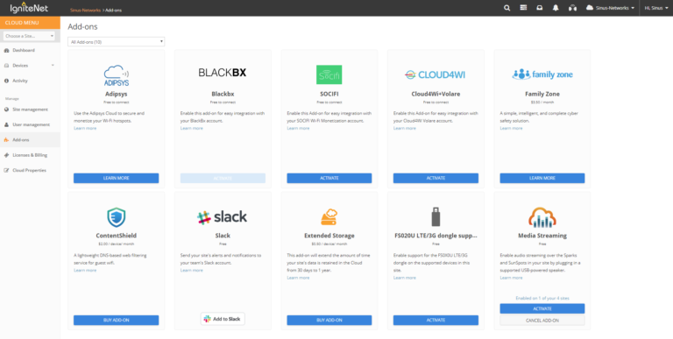Click the Adipsys cloud logo
This screenshot has width=673, height=339.
tap(117, 75)
